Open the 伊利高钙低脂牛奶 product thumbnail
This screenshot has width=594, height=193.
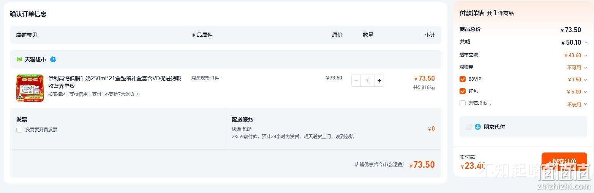(30, 88)
